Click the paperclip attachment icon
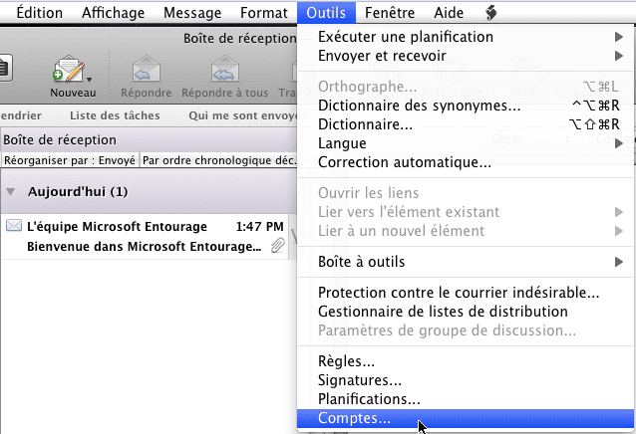The height and width of the screenshot is (434, 636). coord(278,245)
